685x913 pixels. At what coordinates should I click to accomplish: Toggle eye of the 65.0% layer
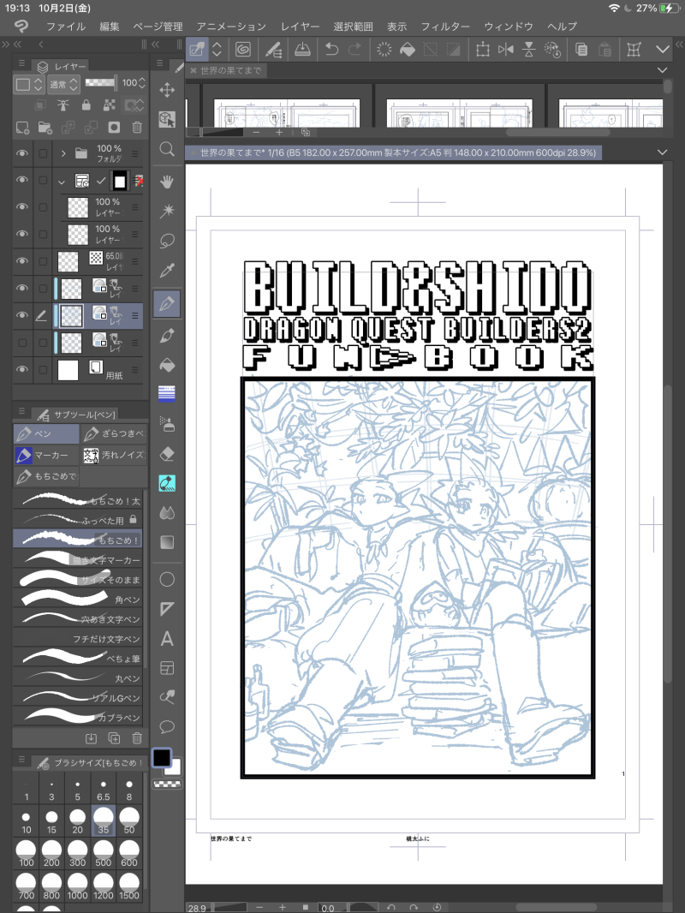point(22,261)
